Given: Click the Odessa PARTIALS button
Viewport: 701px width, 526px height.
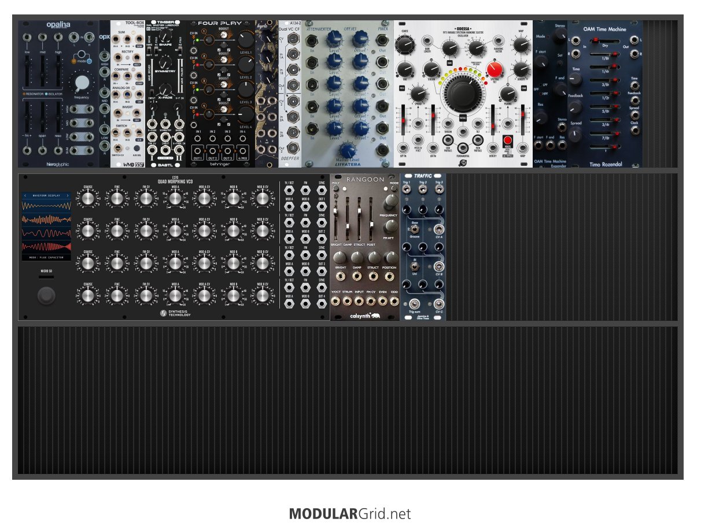Looking at the screenshot, I should pos(463,118).
